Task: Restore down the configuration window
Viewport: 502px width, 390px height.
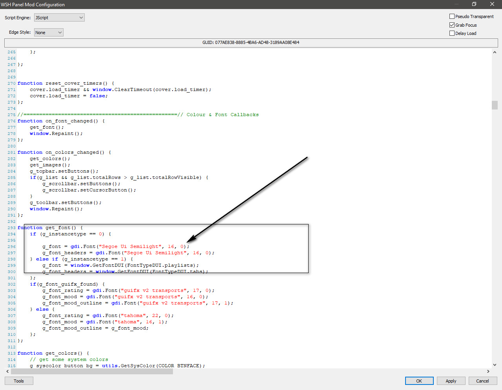Action: pos(474,4)
